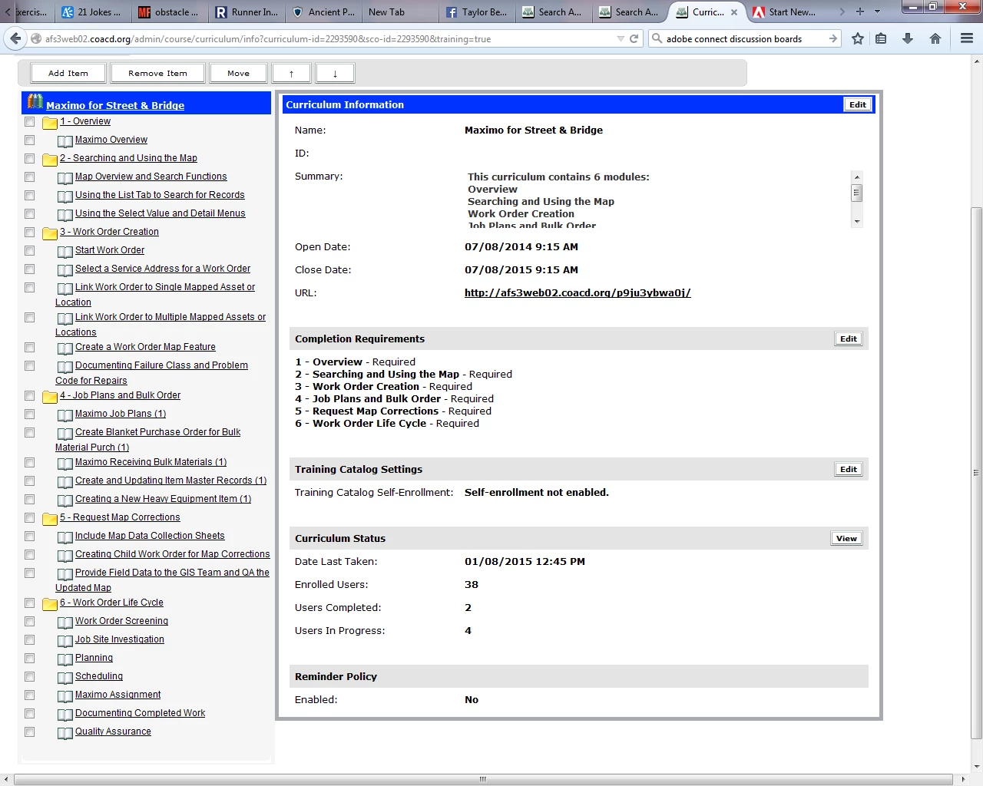Open the list all tabs dropdown
Image resolution: width=983 pixels, height=786 pixels.
(x=877, y=12)
